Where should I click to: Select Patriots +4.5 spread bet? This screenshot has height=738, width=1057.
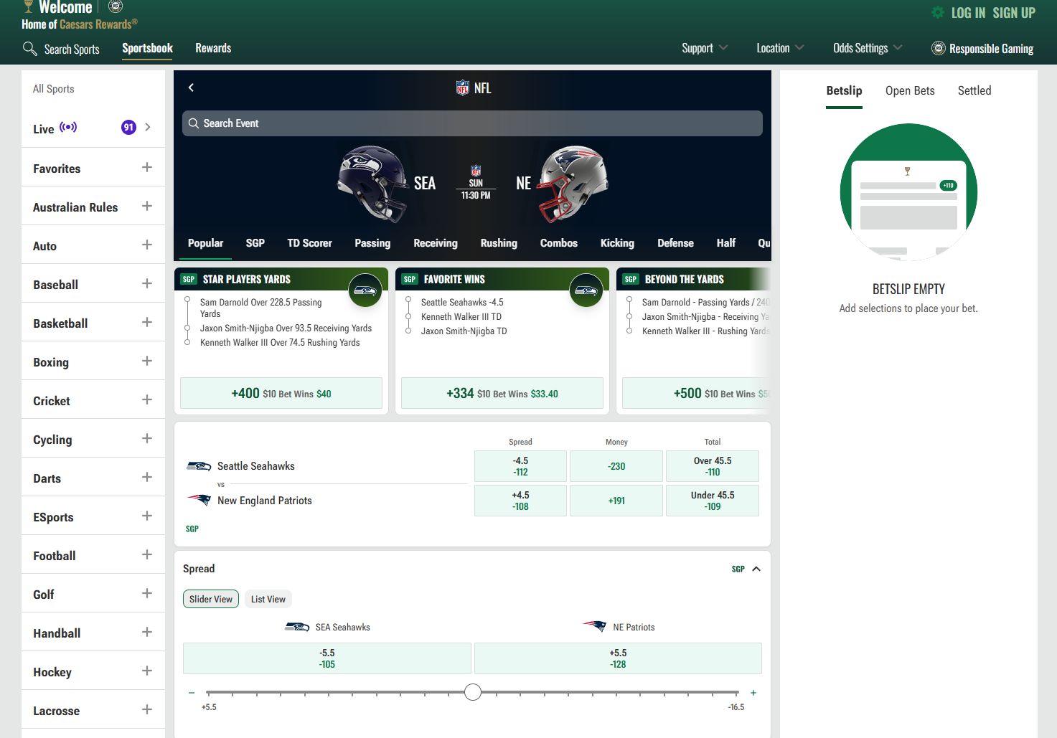[x=520, y=501]
